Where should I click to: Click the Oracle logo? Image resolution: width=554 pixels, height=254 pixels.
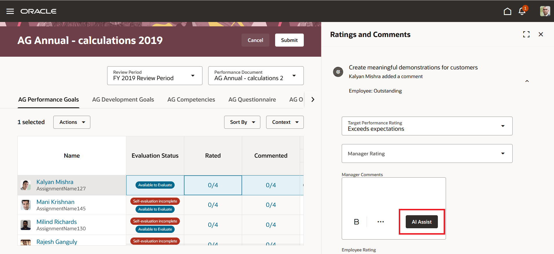click(x=39, y=11)
